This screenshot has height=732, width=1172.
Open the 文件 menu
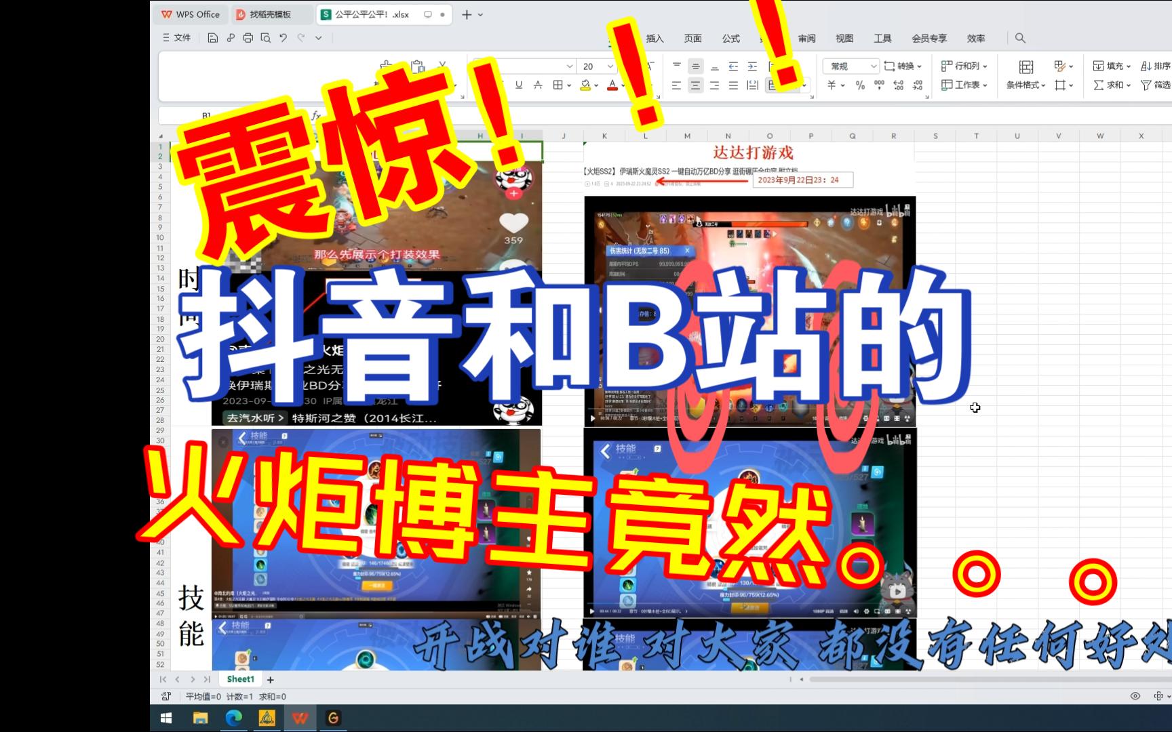click(177, 38)
